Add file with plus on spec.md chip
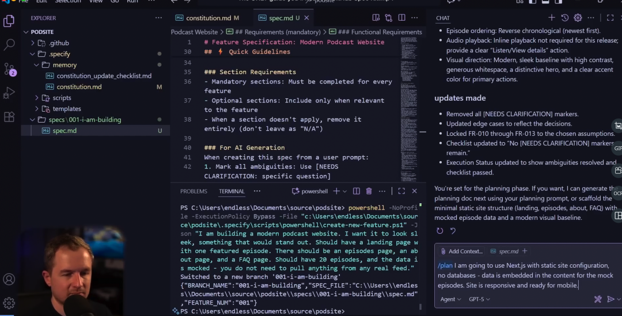 [525, 251]
